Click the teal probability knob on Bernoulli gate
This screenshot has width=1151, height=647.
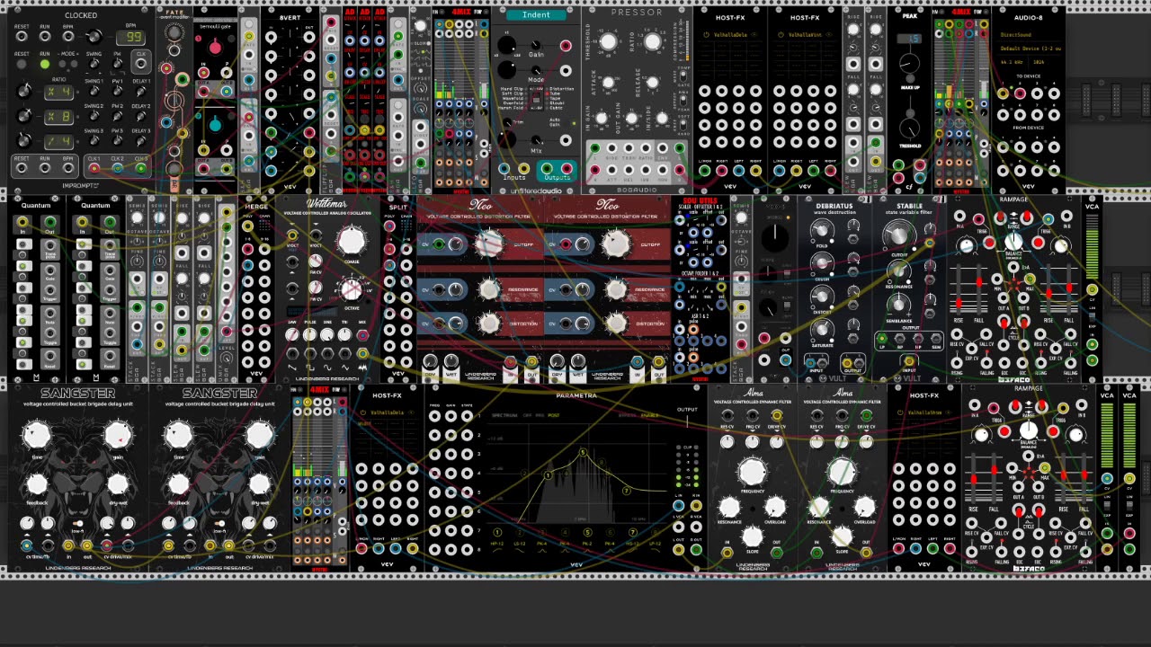click(214, 125)
